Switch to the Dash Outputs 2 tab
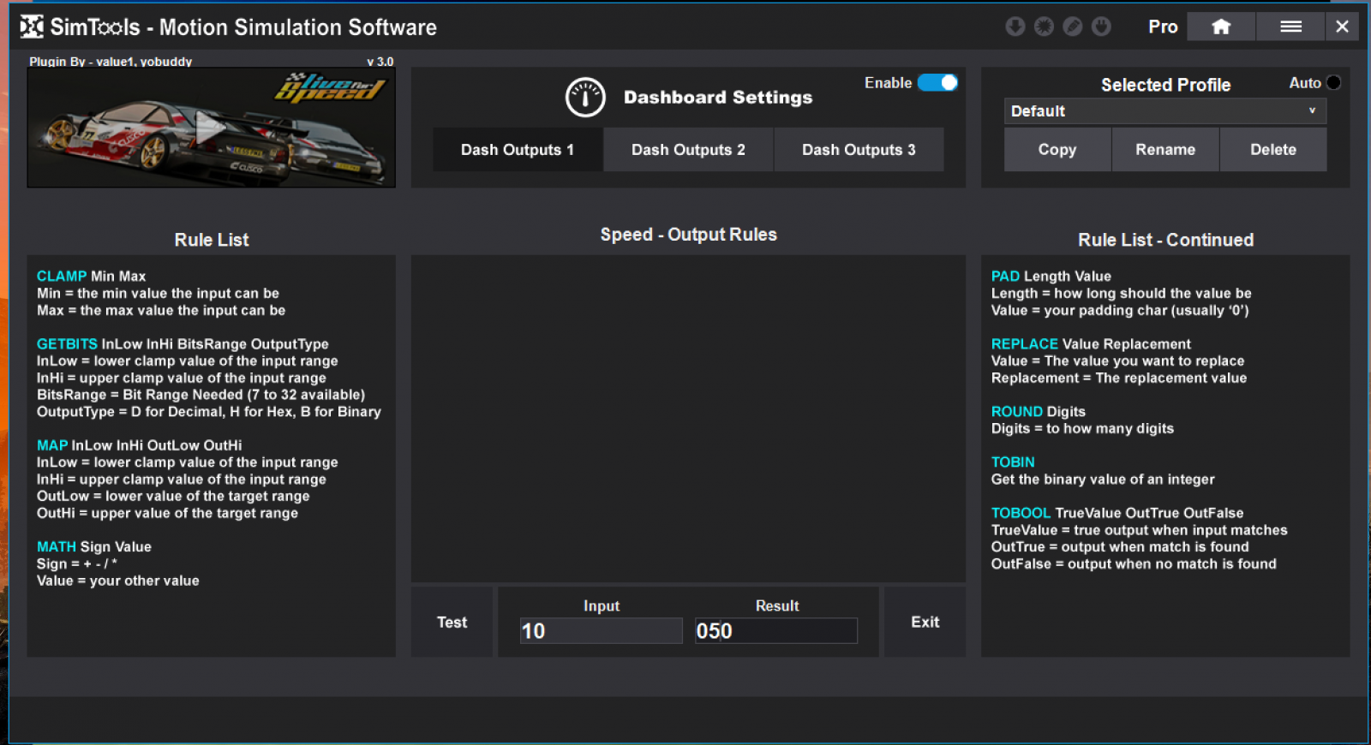This screenshot has height=745, width=1371. 688,150
